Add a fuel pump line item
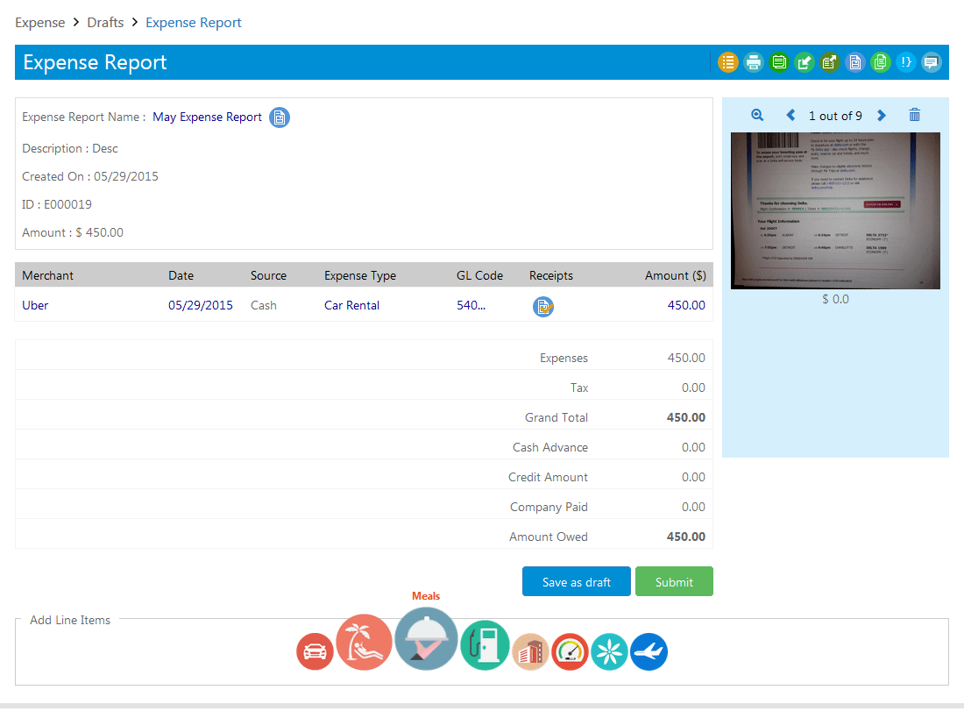Image resolution: width=964 pixels, height=711 pixels. tap(485, 646)
